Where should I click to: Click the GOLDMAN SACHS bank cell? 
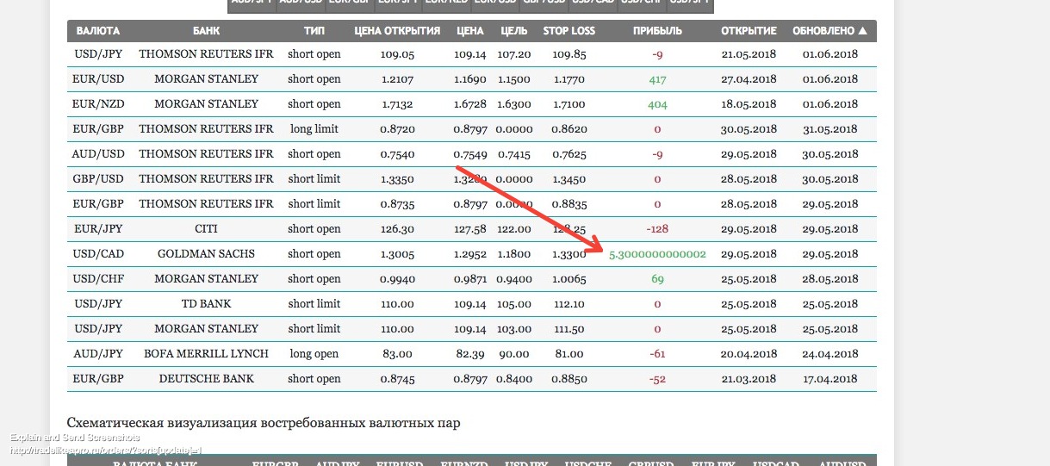click(207, 254)
